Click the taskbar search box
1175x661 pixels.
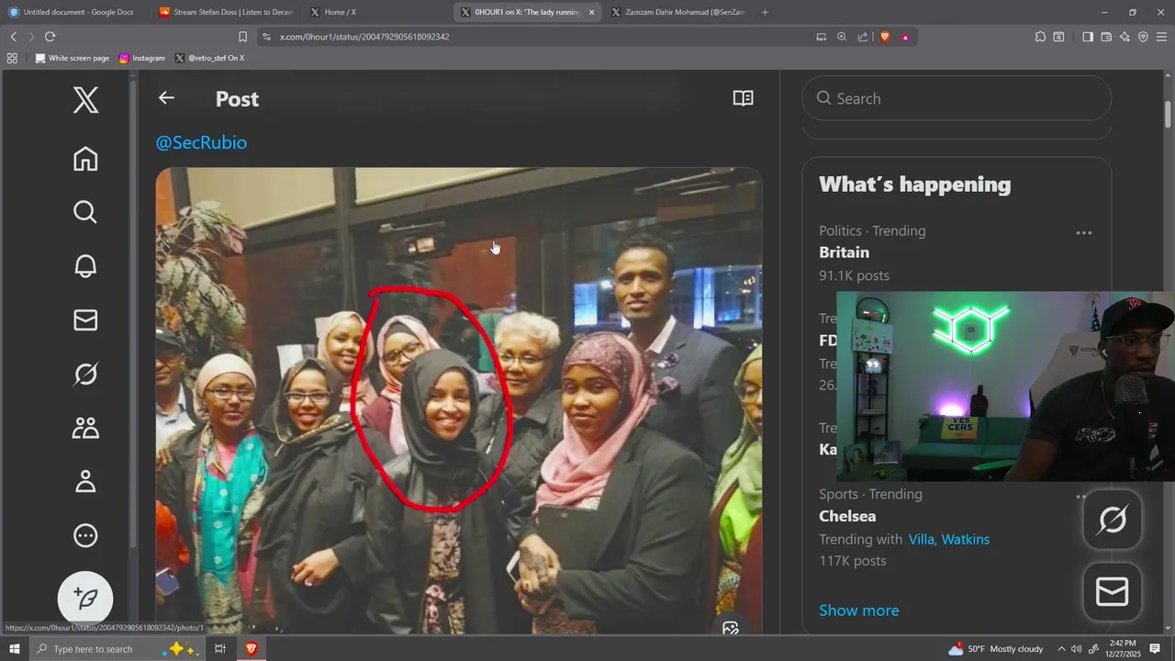pos(117,649)
